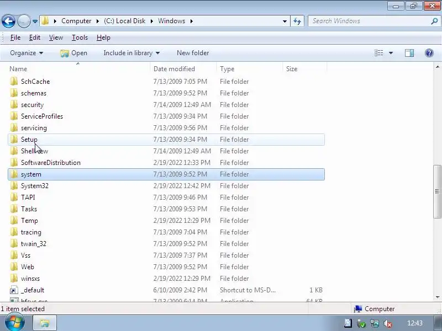Screen dimensions: 442x331
Task: Open the Tools menu
Action: point(80,38)
